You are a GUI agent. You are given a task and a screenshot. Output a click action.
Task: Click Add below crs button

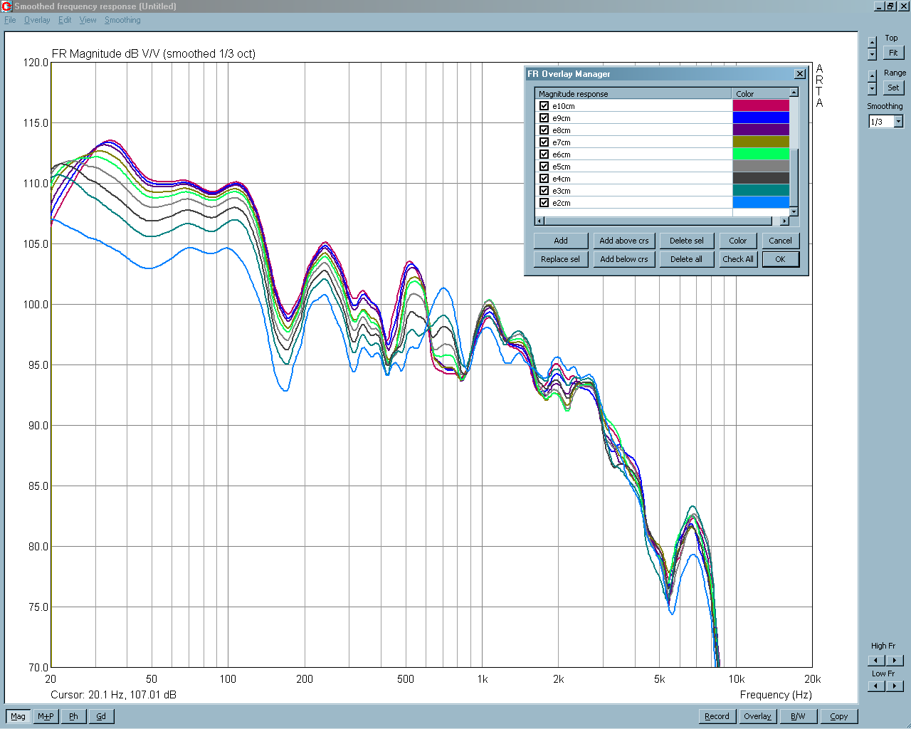624,259
